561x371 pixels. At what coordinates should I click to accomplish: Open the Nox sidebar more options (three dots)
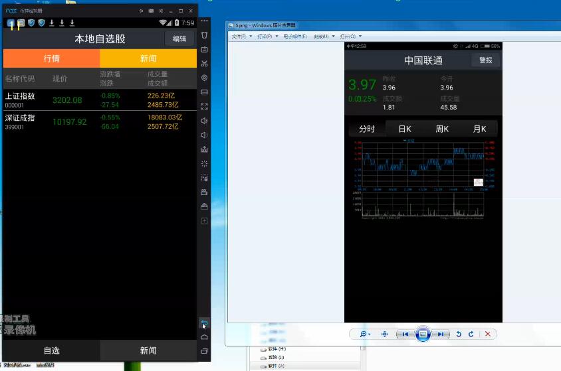204,21
